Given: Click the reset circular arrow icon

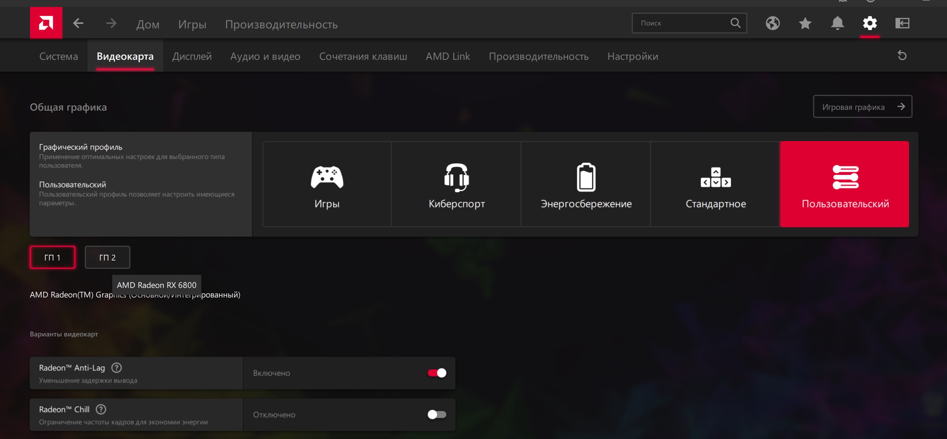Looking at the screenshot, I should tap(902, 56).
